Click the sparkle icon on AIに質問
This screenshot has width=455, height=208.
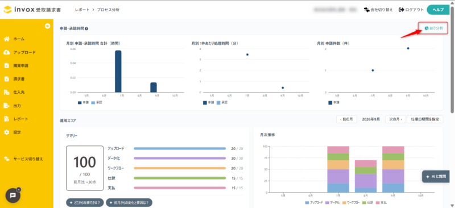coord(428,176)
